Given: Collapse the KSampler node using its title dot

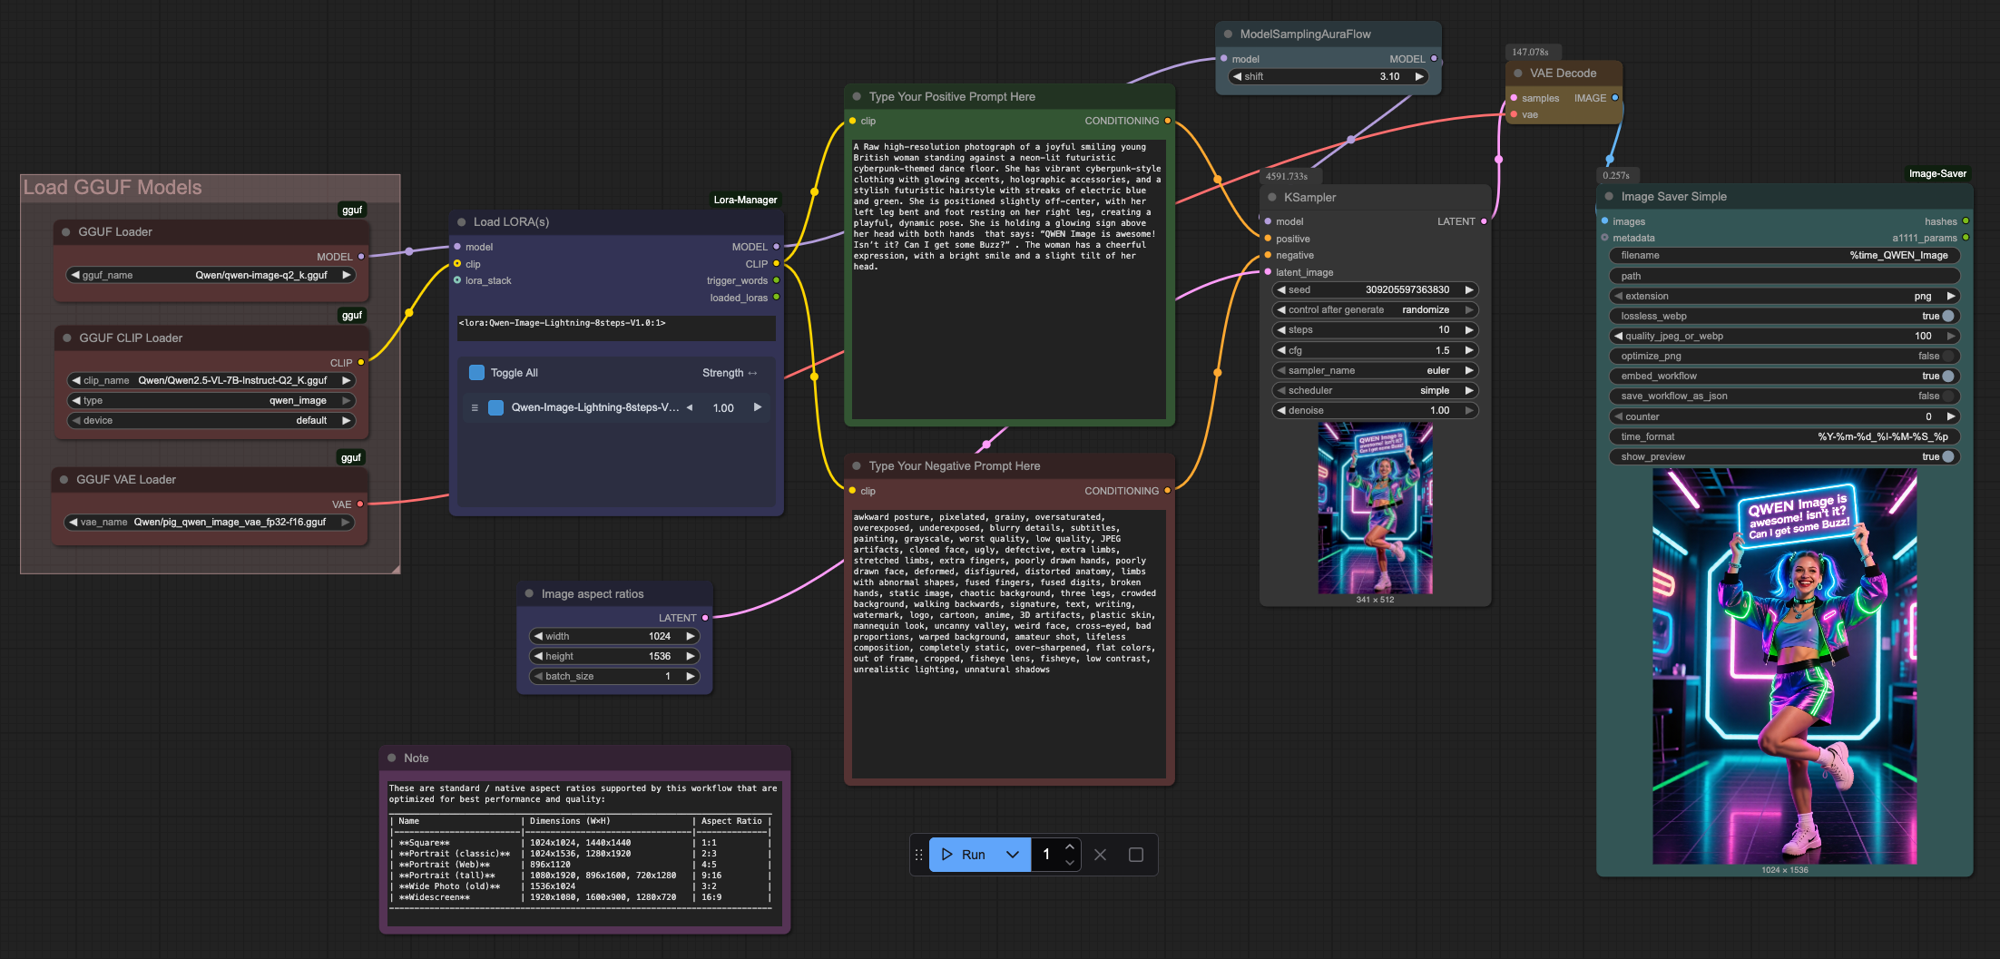Looking at the screenshot, I should [x=1272, y=198].
